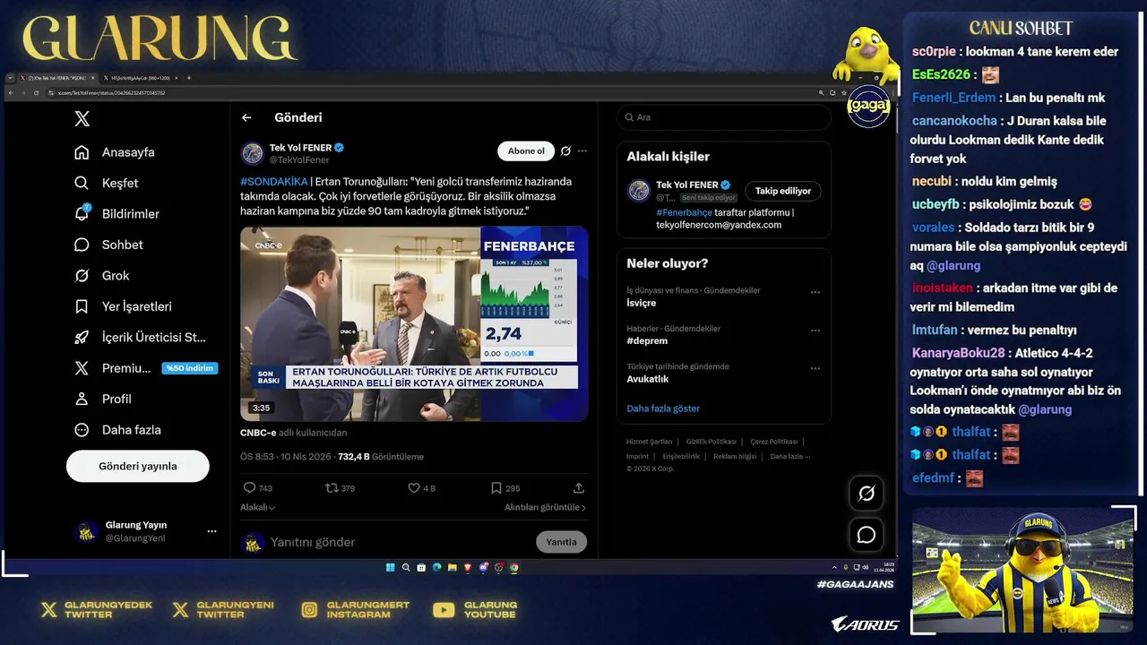The image size is (1147, 645).
Task: Select the first X post browser tab
Action: click(57, 78)
